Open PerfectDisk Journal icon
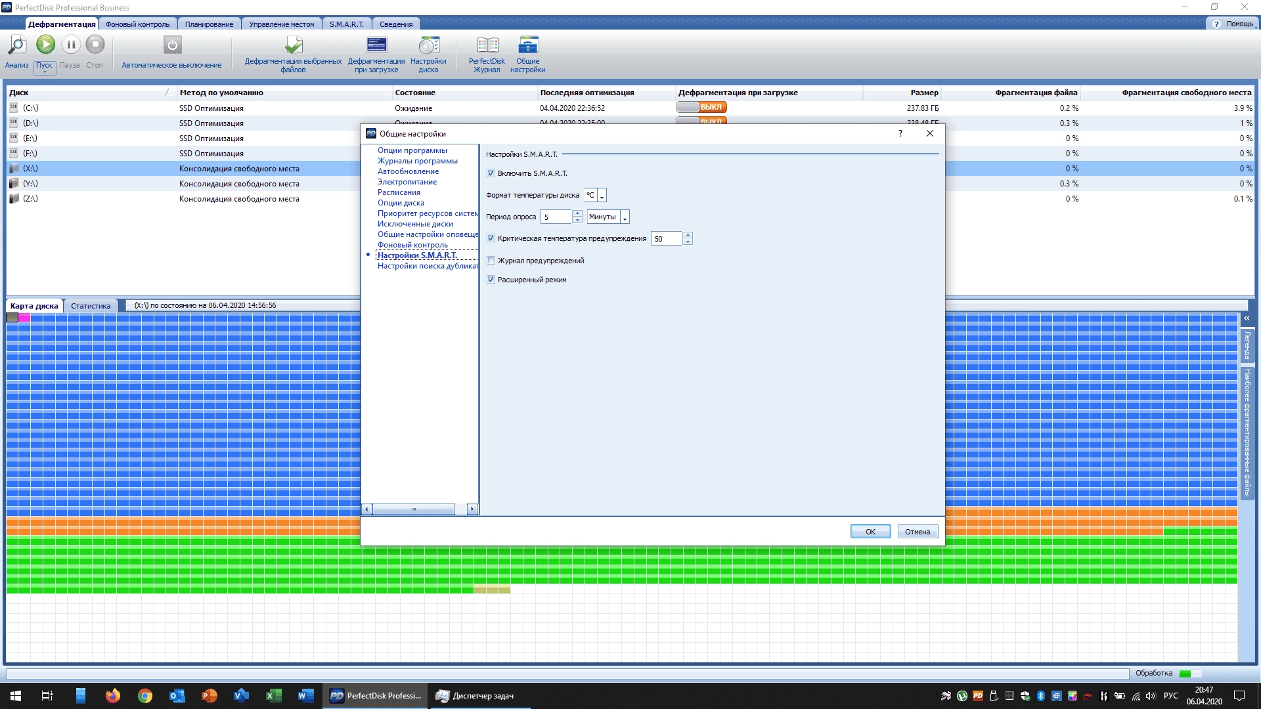The height and width of the screenshot is (709, 1261). click(487, 45)
